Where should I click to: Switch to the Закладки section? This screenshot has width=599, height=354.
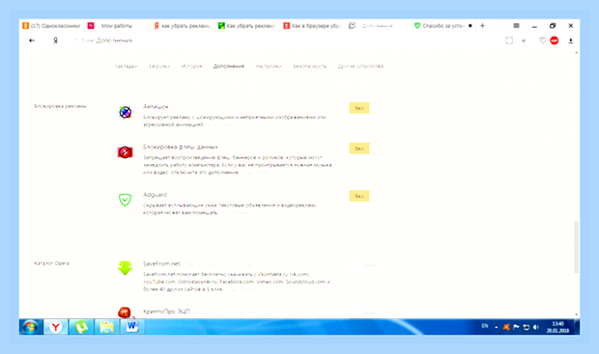[x=126, y=67]
